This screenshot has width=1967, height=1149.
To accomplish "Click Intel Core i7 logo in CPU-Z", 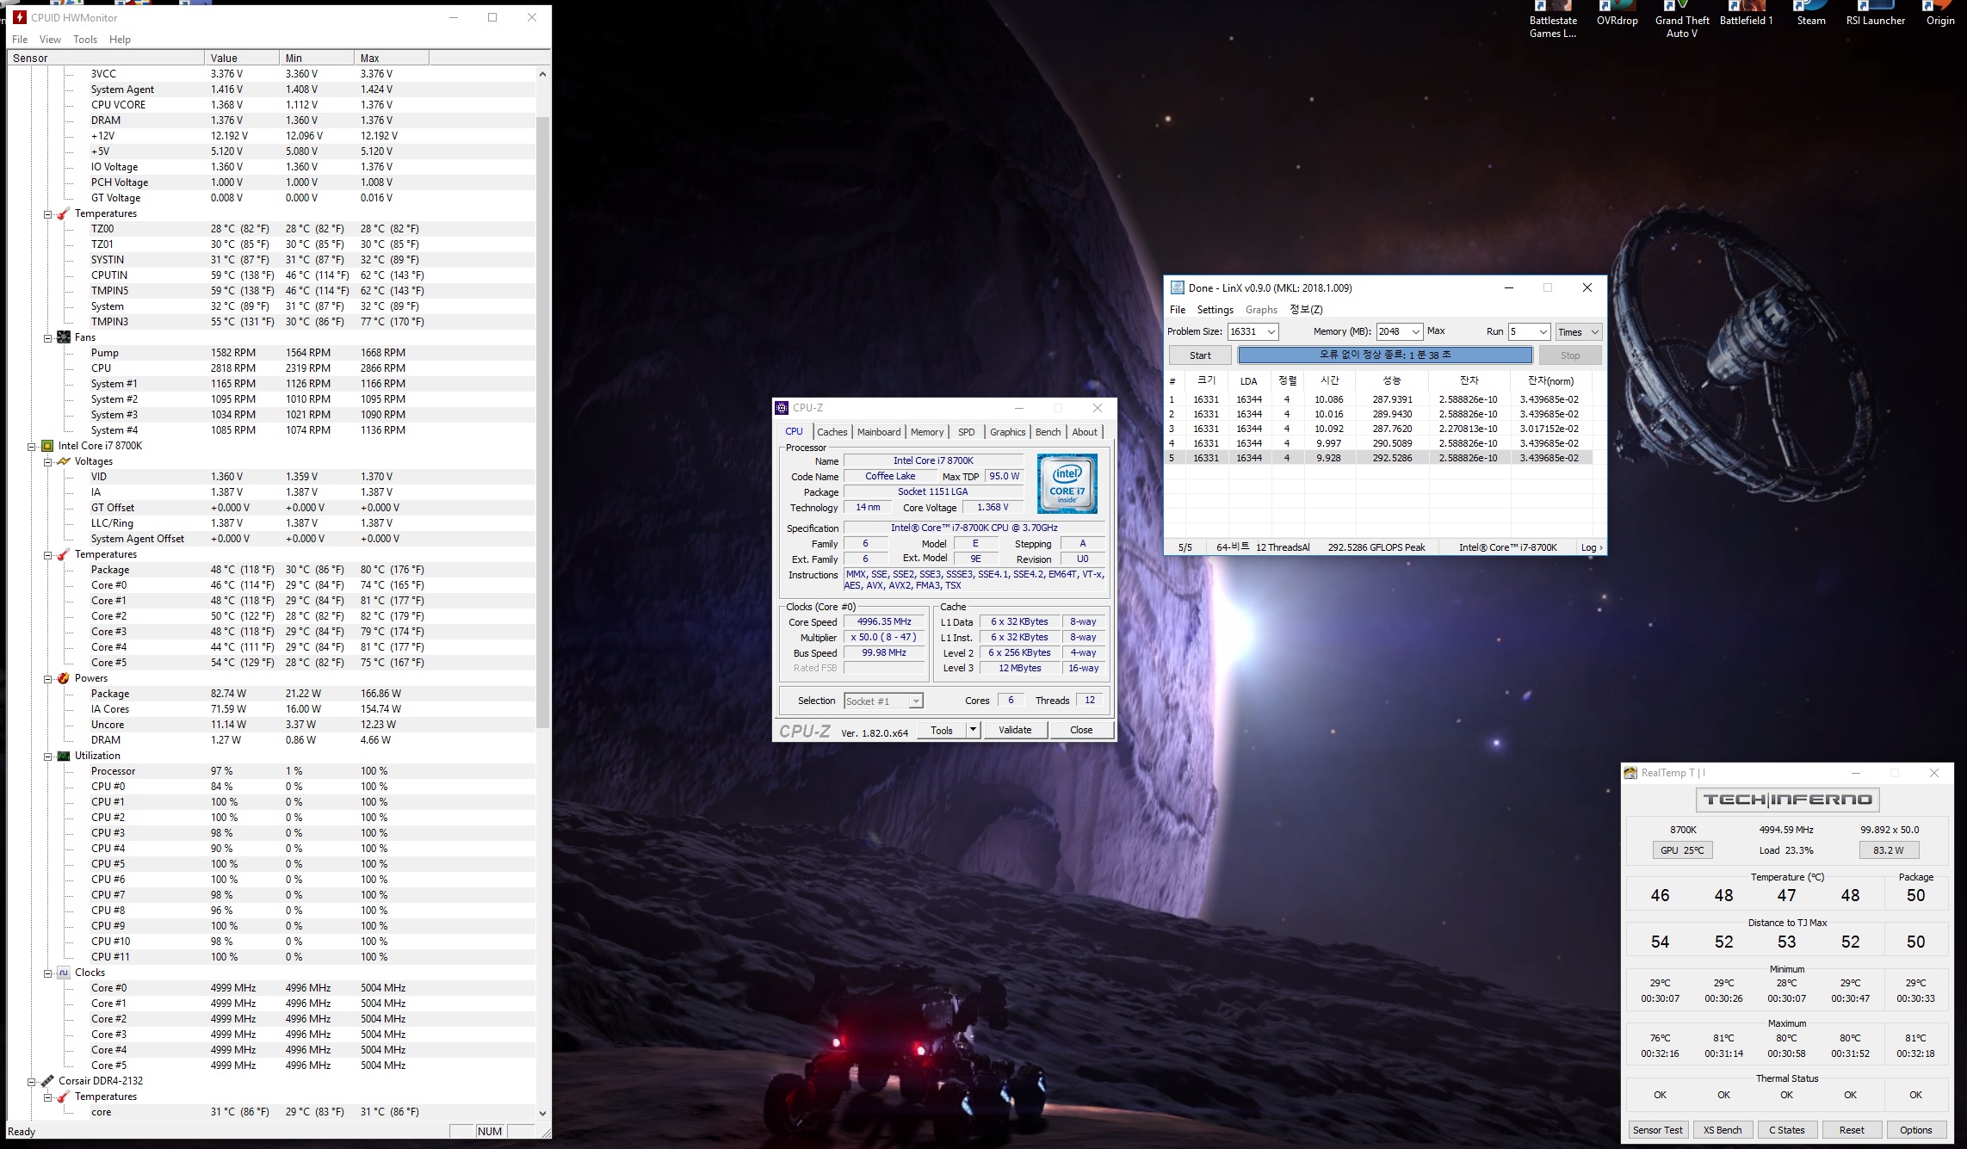I will tap(1067, 484).
